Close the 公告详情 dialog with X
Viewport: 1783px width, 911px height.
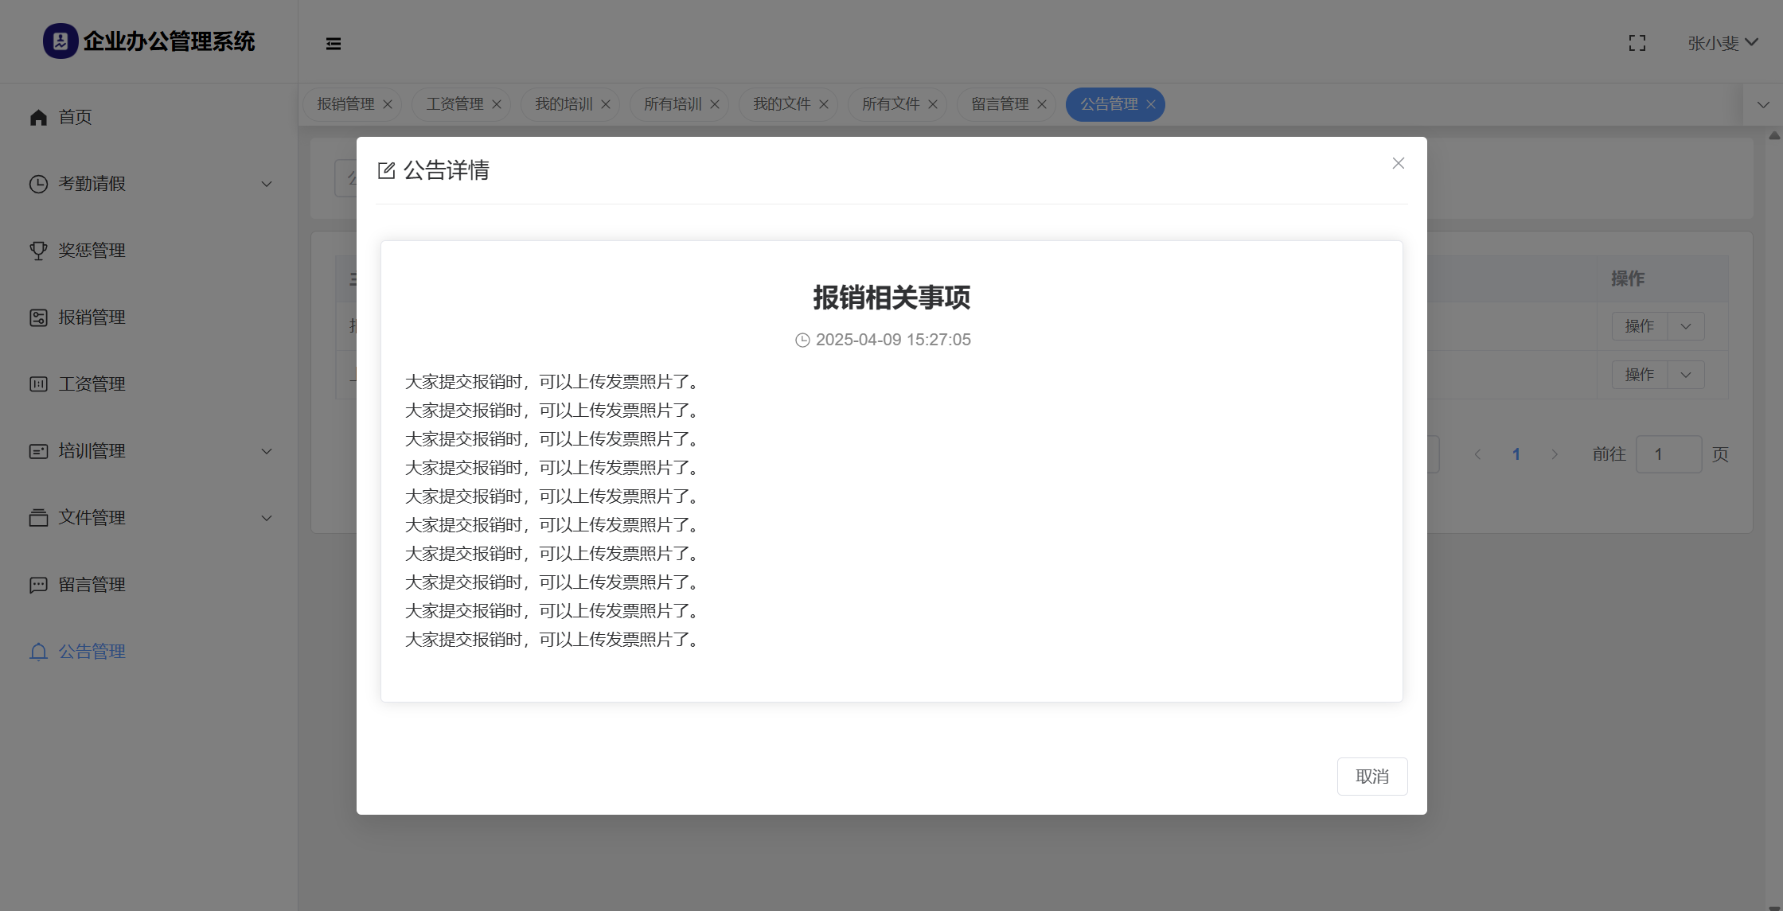pyautogui.click(x=1398, y=163)
